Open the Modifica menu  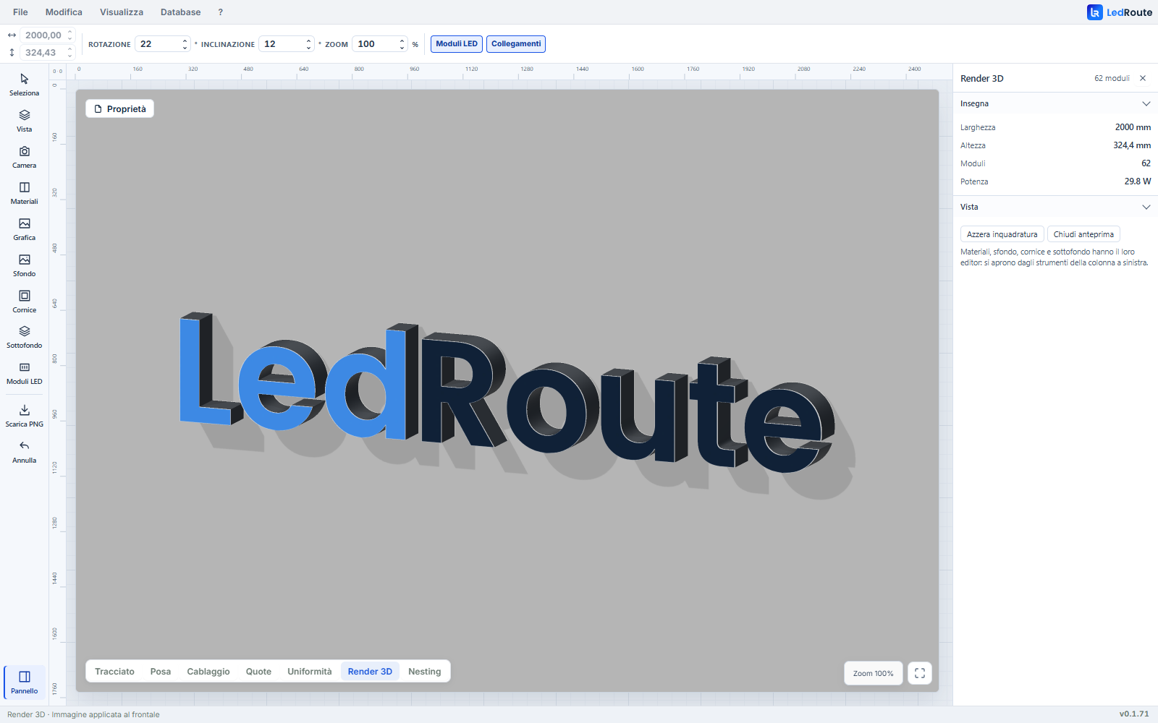(64, 12)
